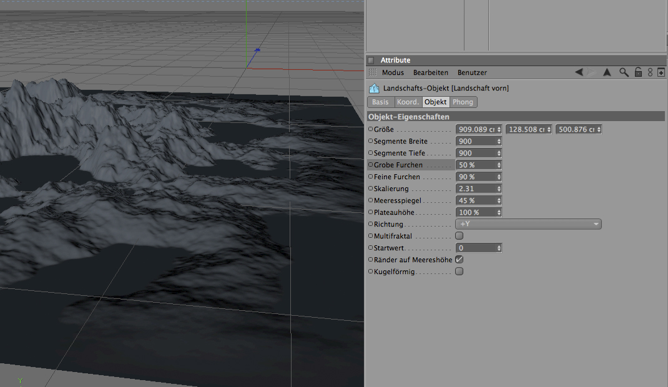Select the Phong tab
The image size is (668, 387).
pos(463,102)
